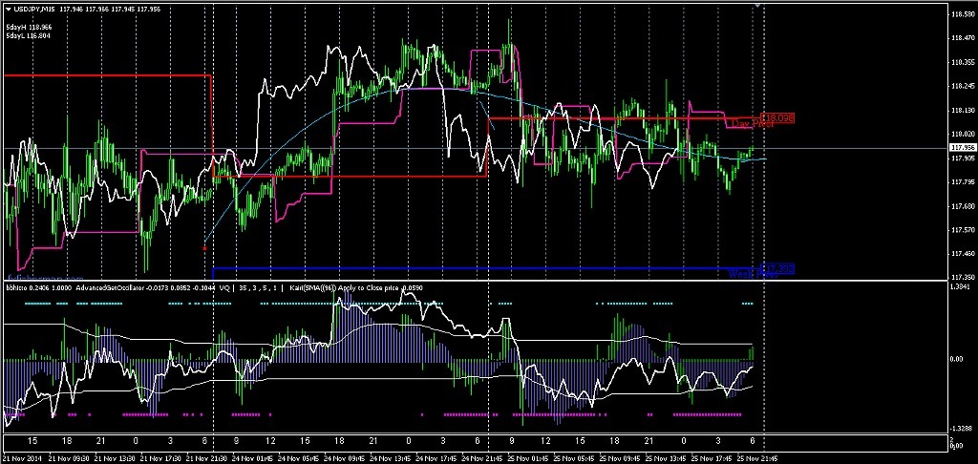
Task: Click the '25 Nov 21:45' time axis label
Action: [x=756, y=458]
